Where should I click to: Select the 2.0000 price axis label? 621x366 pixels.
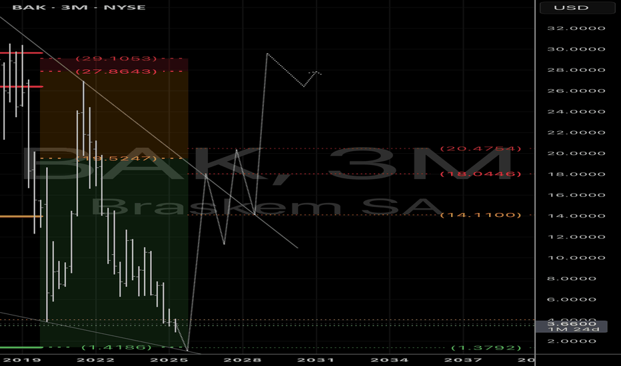coord(572,341)
